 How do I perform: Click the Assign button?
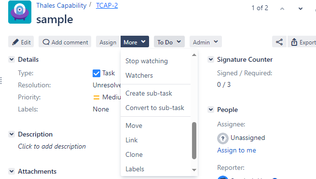tap(108, 42)
